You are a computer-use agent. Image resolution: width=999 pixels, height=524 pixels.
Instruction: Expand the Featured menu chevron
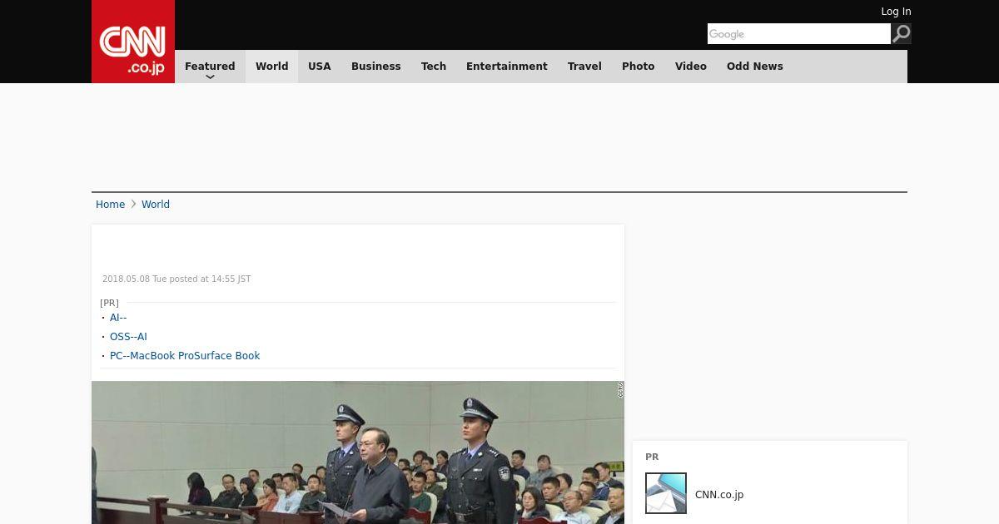click(210, 77)
